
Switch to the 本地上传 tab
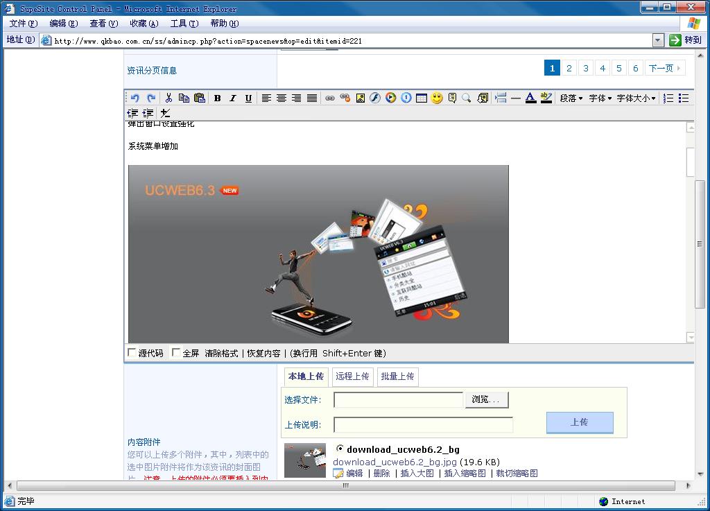pos(306,376)
